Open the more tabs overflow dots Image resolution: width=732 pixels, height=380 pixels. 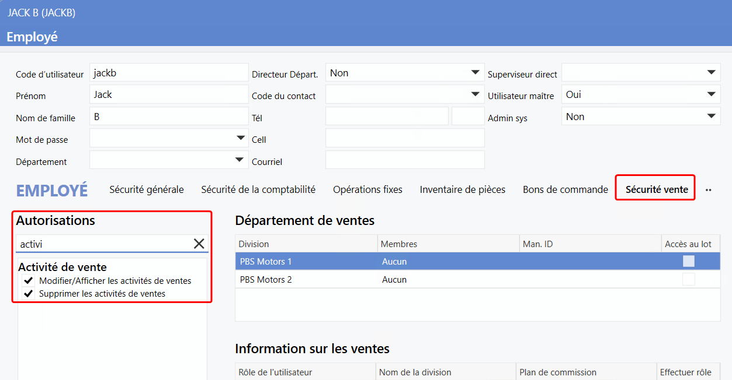pyautogui.click(x=708, y=190)
